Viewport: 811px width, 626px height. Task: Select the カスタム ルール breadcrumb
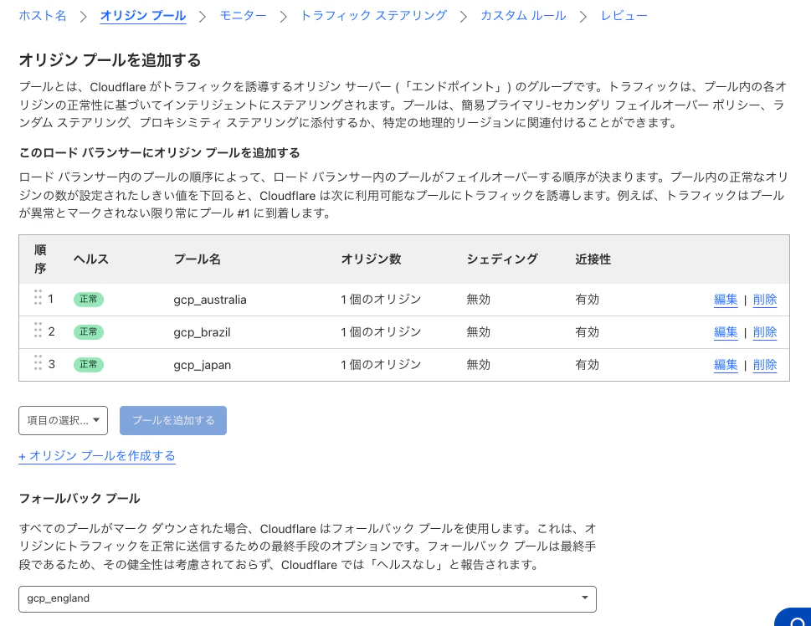click(x=522, y=15)
